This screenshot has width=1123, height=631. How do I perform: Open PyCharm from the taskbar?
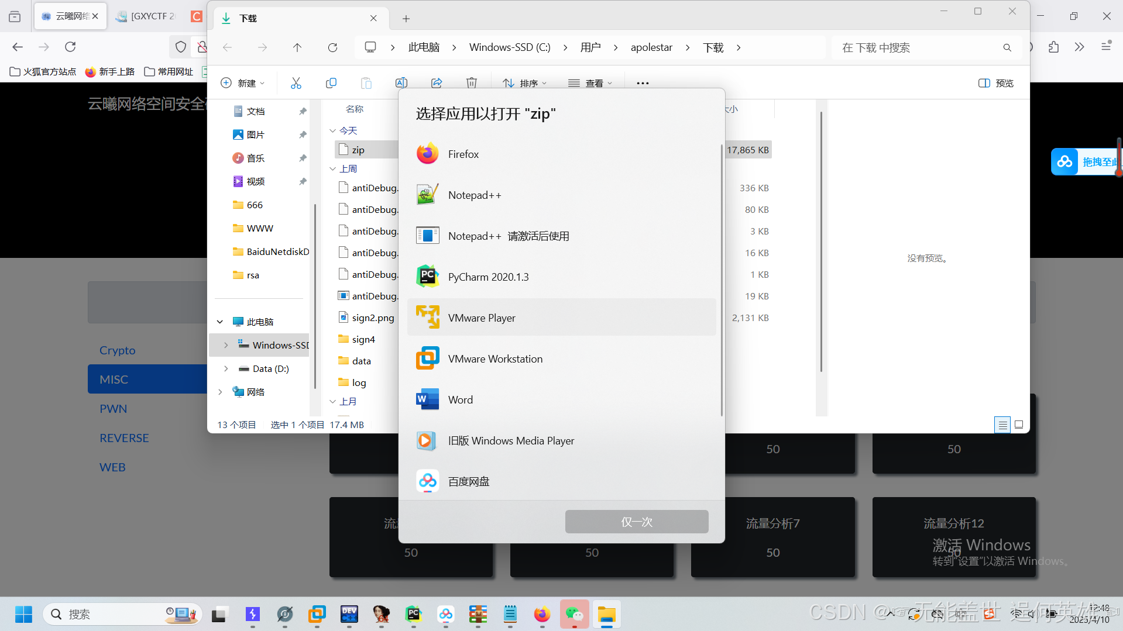click(414, 614)
